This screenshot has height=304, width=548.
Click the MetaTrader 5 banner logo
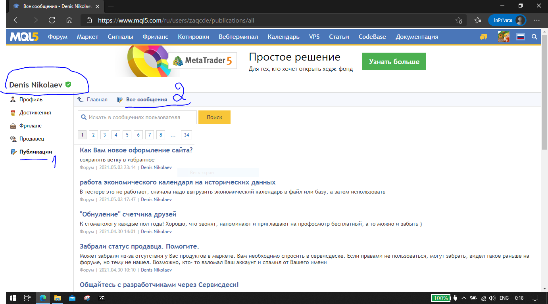(203, 61)
